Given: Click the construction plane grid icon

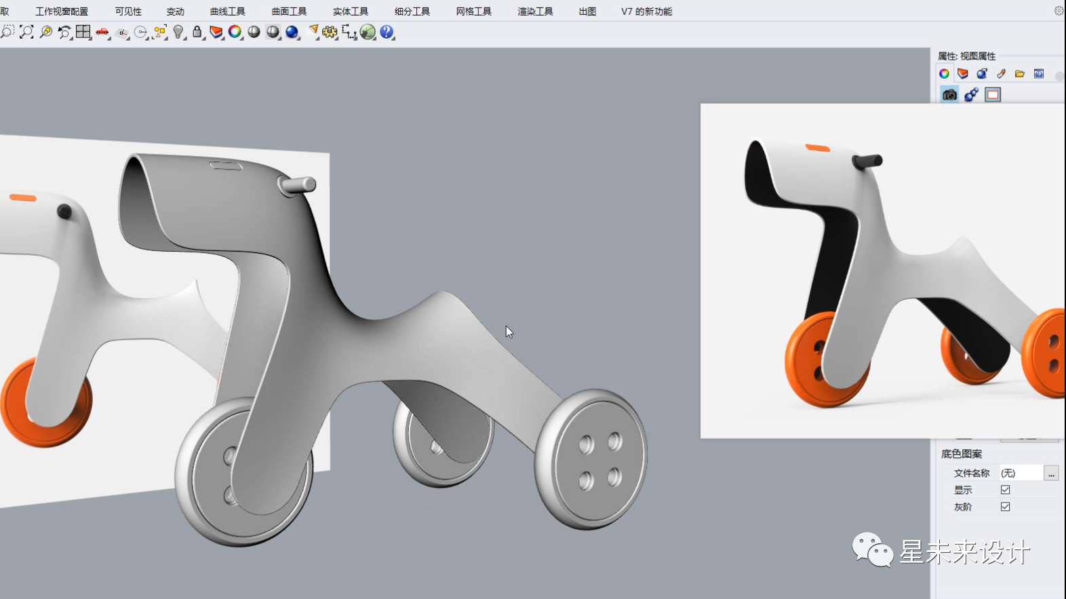Looking at the screenshot, I should coord(122,32).
